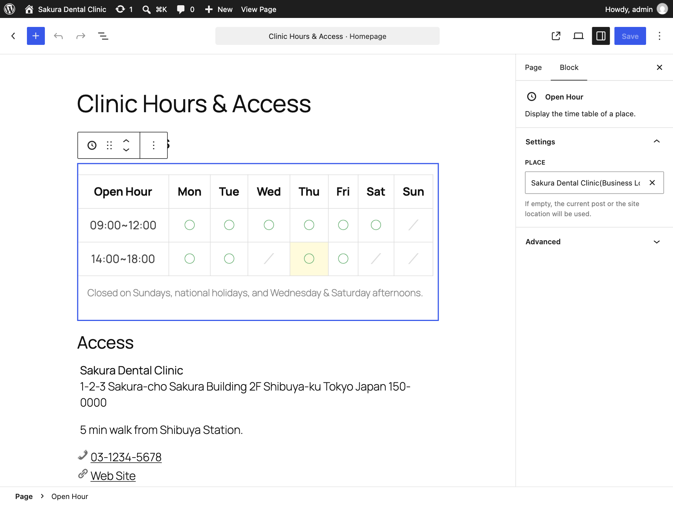Image resolution: width=673 pixels, height=505 pixels.
Task: Open the New content menu
Action: point(219,9)
